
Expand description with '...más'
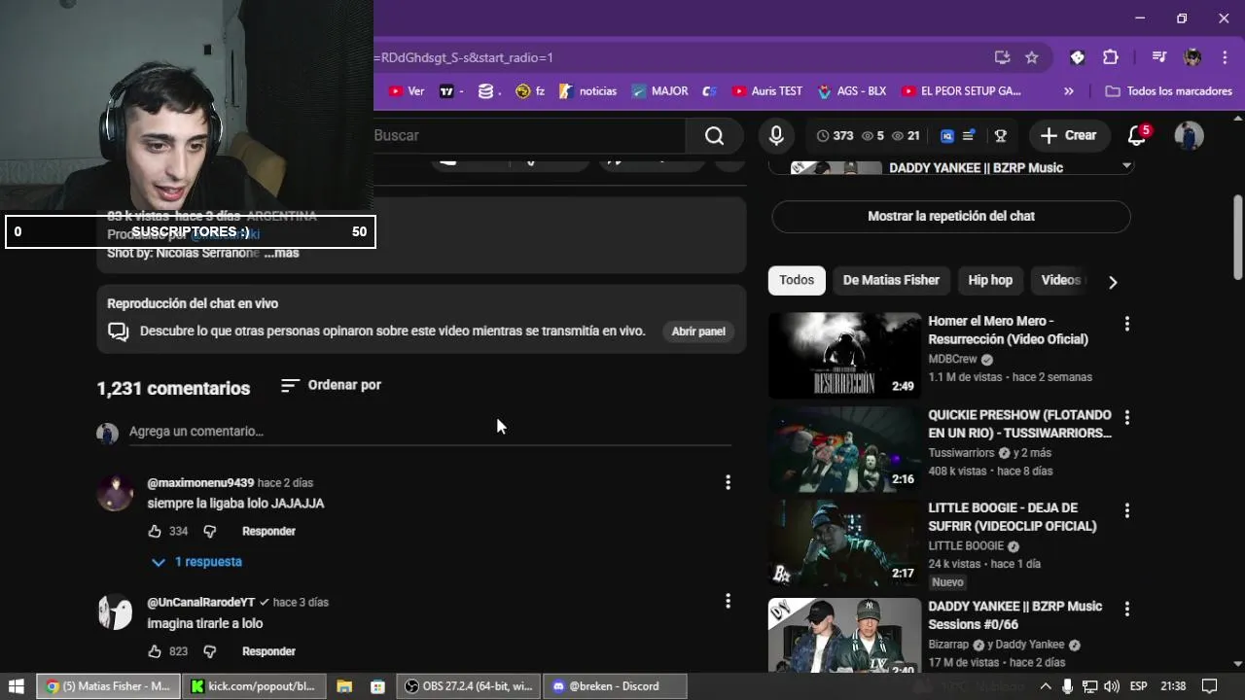tap(281, 253)
